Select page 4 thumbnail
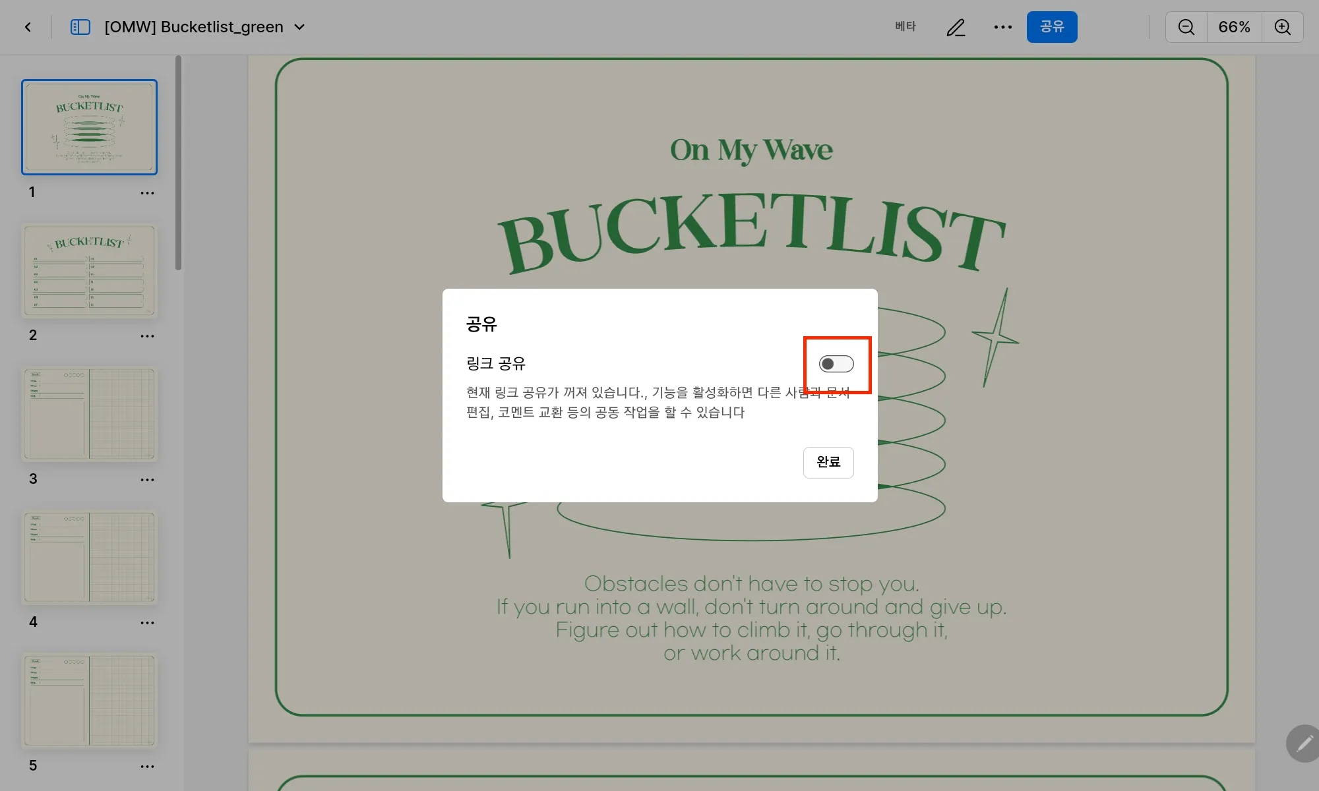1319x791 pixels. coord(89,557)
